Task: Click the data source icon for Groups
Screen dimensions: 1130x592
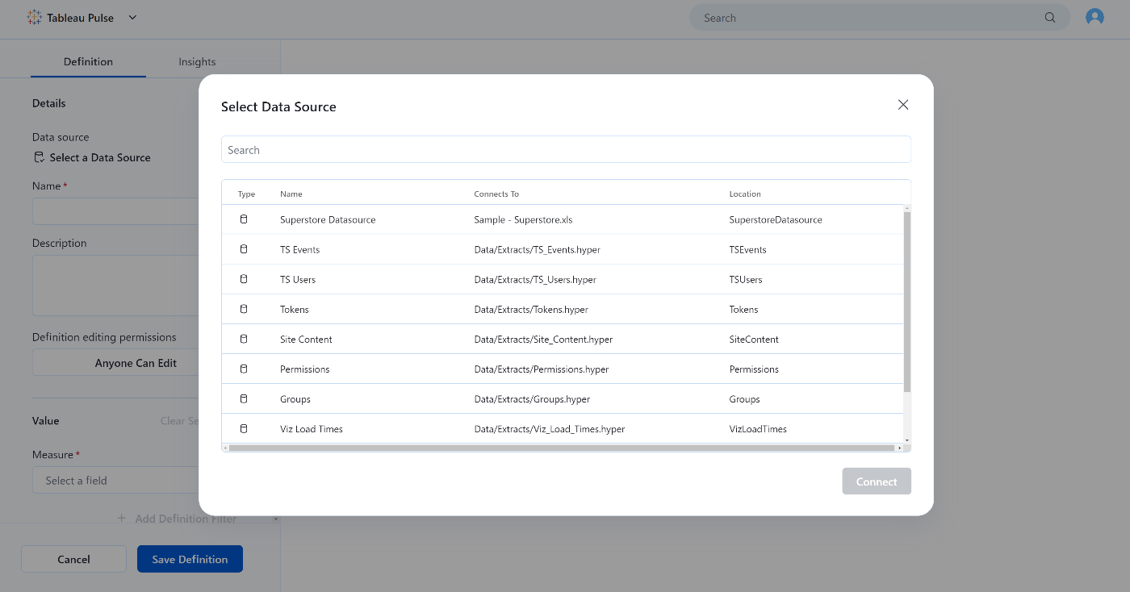Action: 244,398
